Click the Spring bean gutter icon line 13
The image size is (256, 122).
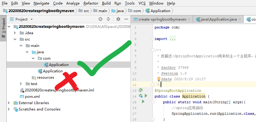pos(140,90)
